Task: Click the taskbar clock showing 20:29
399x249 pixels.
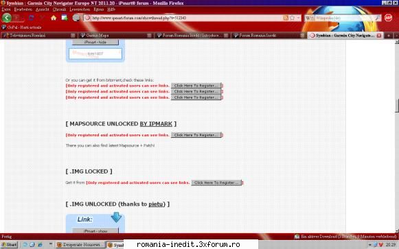Action: click(x=390, y=245)
